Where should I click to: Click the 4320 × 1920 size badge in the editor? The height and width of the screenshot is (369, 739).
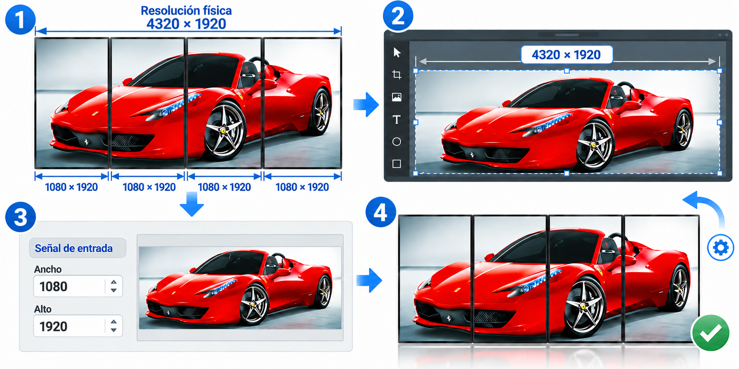coord(567,55)
